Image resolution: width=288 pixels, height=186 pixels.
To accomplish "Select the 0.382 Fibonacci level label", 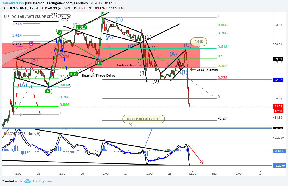I will 222,66.
